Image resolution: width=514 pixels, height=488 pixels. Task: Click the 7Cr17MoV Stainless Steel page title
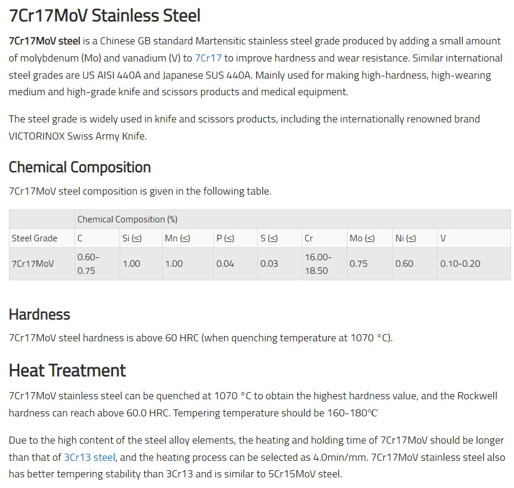(105, 15)
